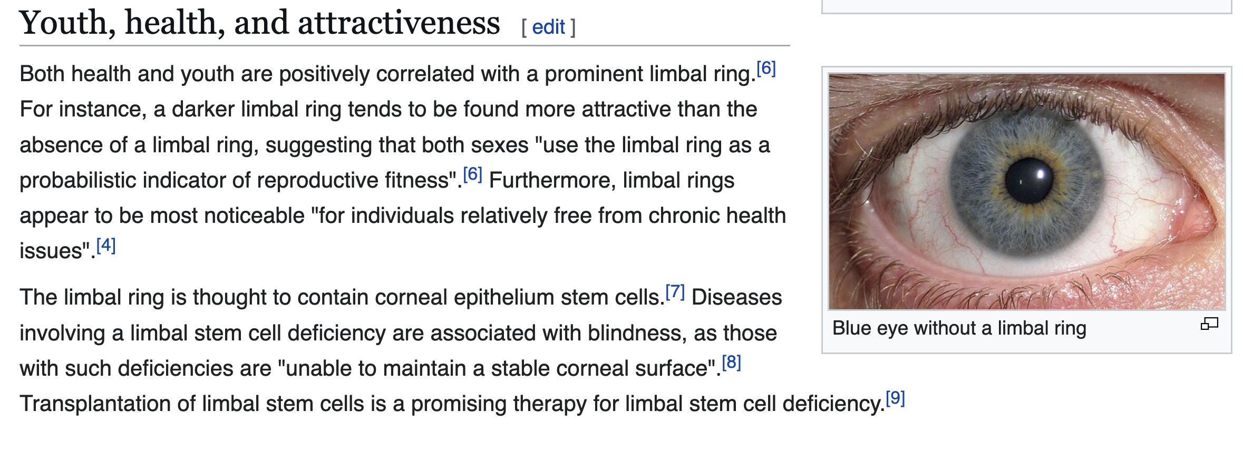Open citation [6] after 'prominent limbal ring'
The width and height of the screenshot is (1243, 450).
click(x=766, y=69)
